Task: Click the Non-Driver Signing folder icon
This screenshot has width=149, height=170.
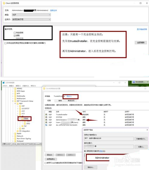Action: [x=15, y=138]
